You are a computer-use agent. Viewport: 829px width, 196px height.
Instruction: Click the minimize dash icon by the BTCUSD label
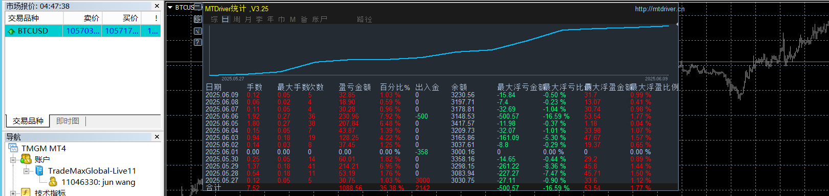coord(198,7)
